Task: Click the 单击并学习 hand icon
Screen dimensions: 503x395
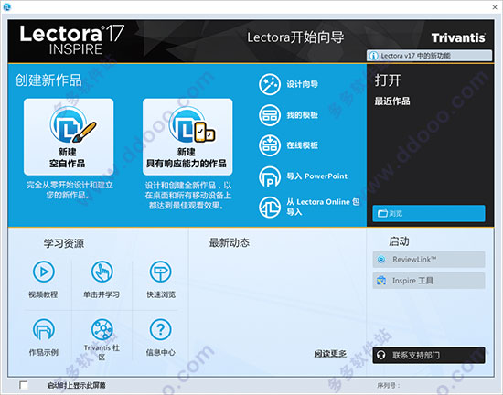Action: tap(102, 272)
